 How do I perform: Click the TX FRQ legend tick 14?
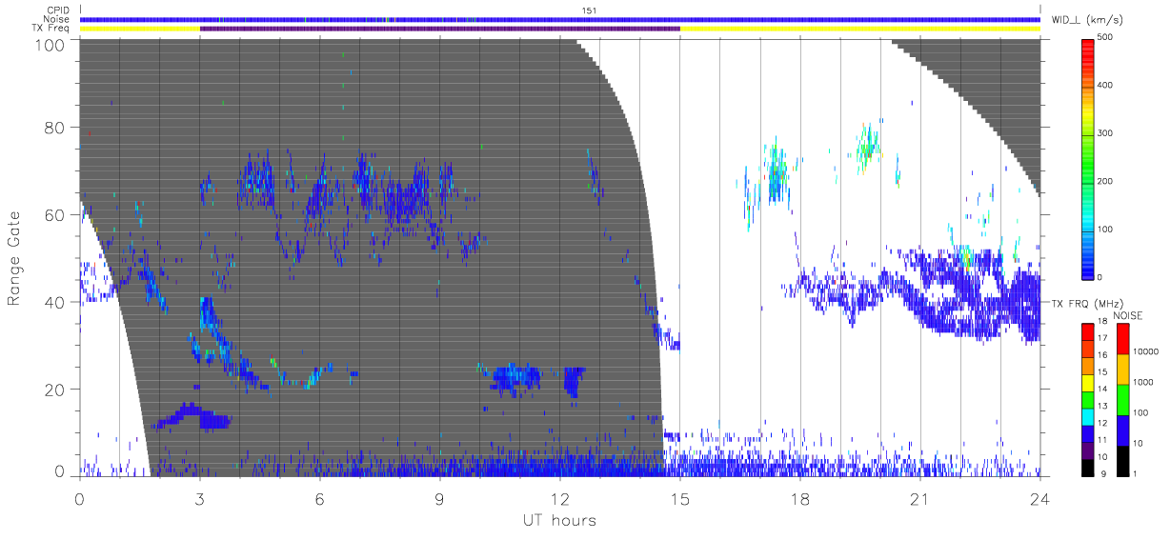(1102, 389)
